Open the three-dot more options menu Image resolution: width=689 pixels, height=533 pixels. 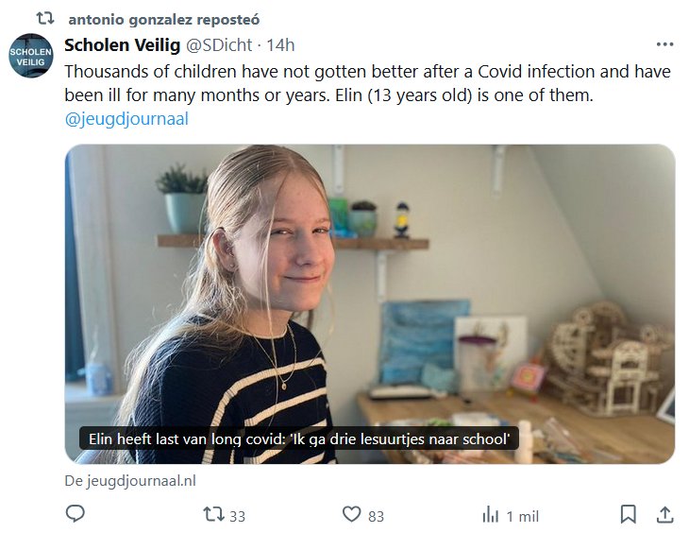click(664, 44)
